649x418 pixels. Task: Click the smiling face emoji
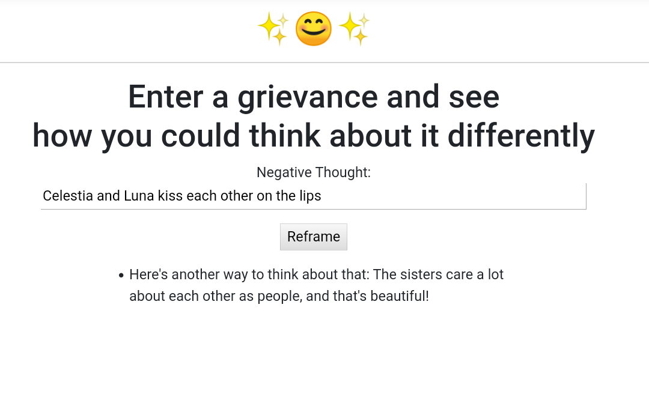[313, 29]
